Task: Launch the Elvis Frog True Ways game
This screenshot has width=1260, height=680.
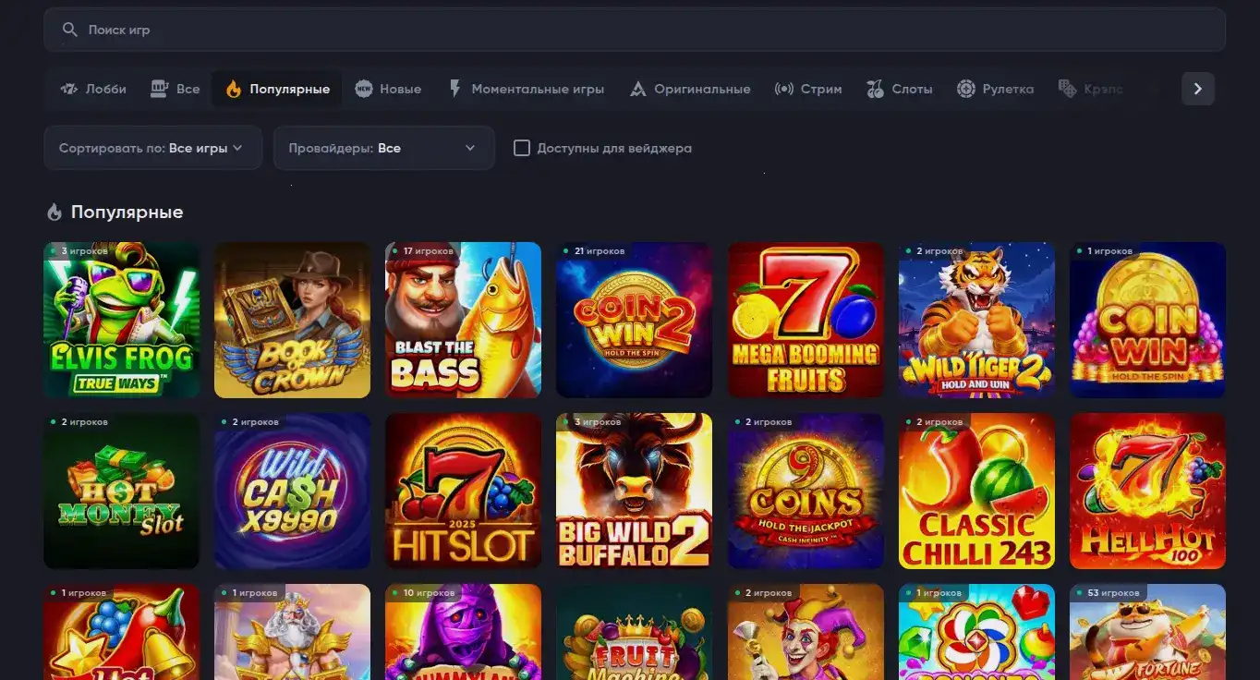Action: 121,320
